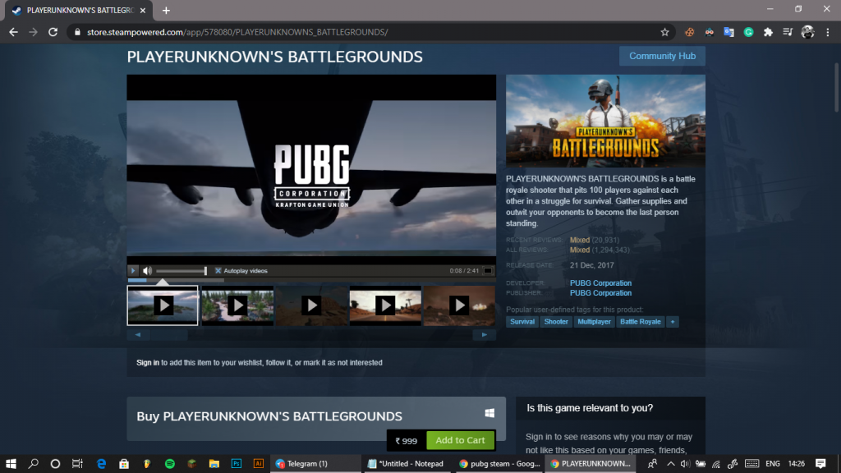Adjust the video volume slider
Image resolution: width=841 pixels, height=473 pixels.
point(182,271)
